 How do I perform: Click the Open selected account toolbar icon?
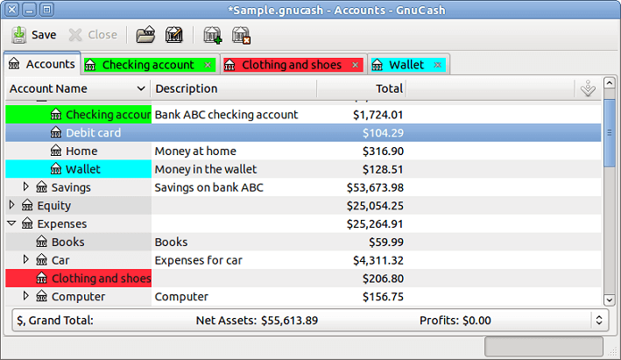pyautogui.click(x=145, y=35)
